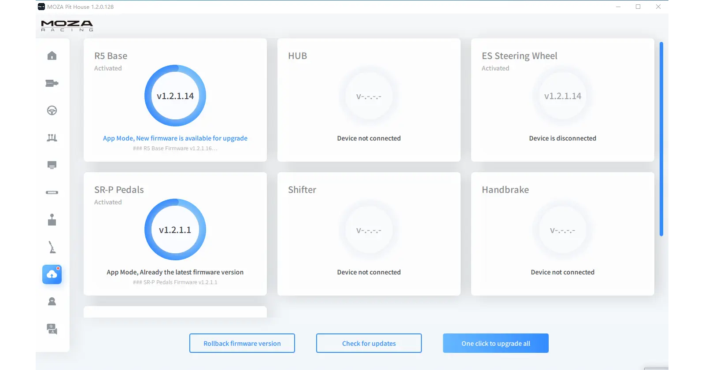
Task: Open the handbrake settings icon in sidebar
Action: click(x=52, y=247)
